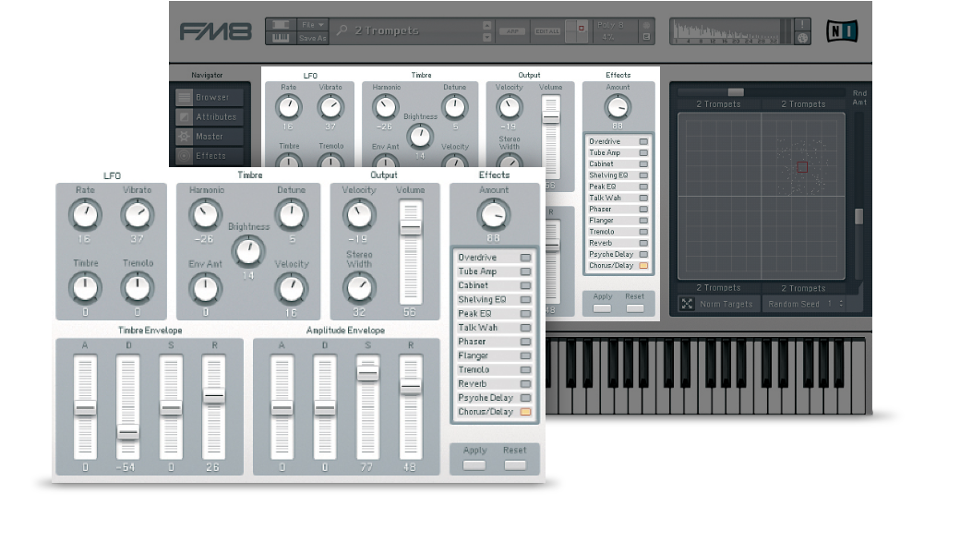Select the previous preset with the up arrow
The image size is (960, 554).
pos(486,25)
